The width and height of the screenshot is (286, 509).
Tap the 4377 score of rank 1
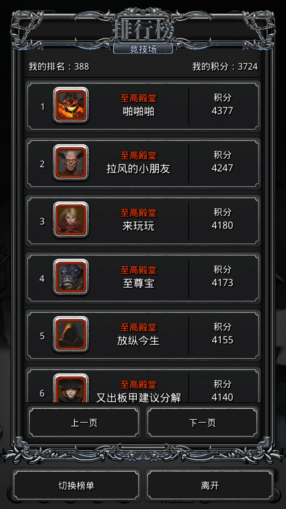coord(222,111)
